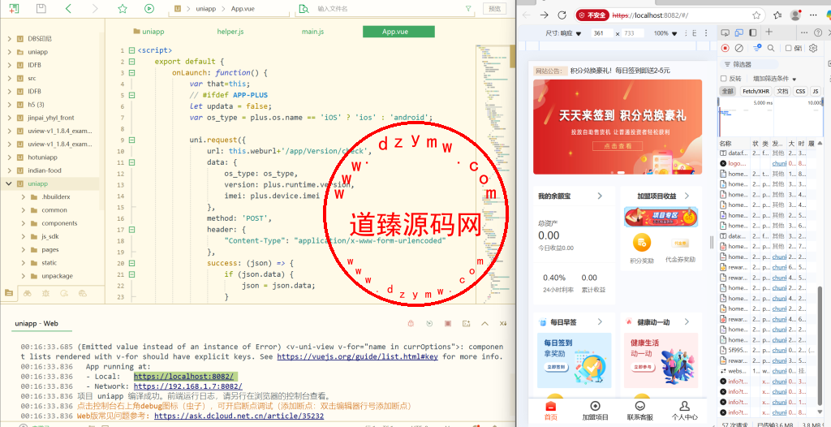Expand the indian-food project

[9, 170]
